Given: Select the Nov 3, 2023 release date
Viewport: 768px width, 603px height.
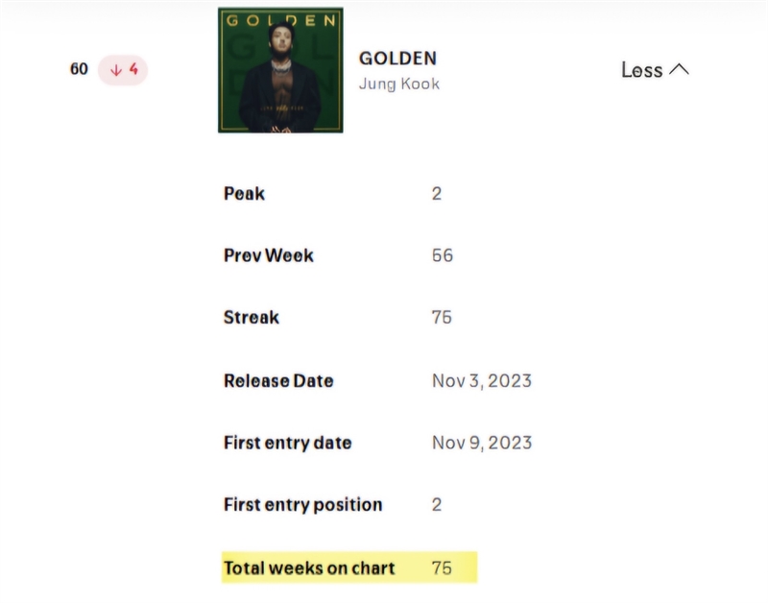Looking at the screenshot, I should coord(482,380).
